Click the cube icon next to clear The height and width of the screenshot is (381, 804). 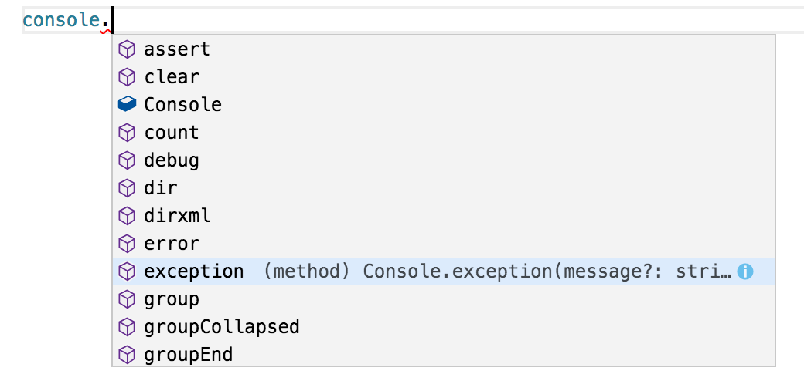(127, 77)
